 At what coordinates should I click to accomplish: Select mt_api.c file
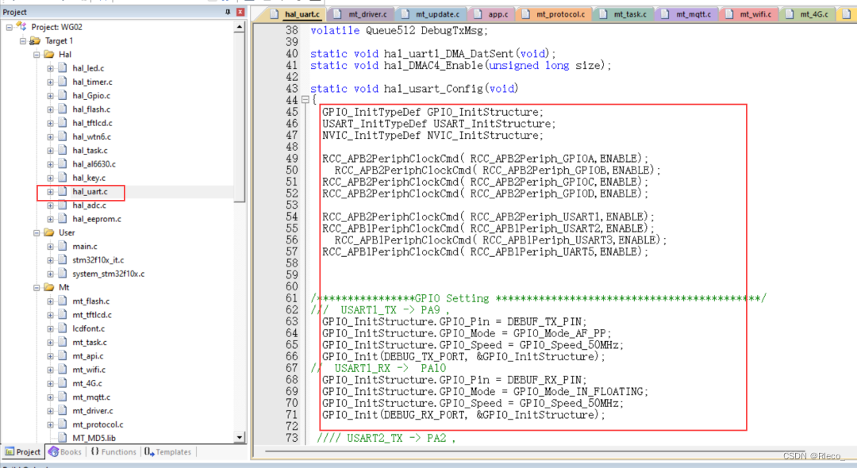coord(87,355)
